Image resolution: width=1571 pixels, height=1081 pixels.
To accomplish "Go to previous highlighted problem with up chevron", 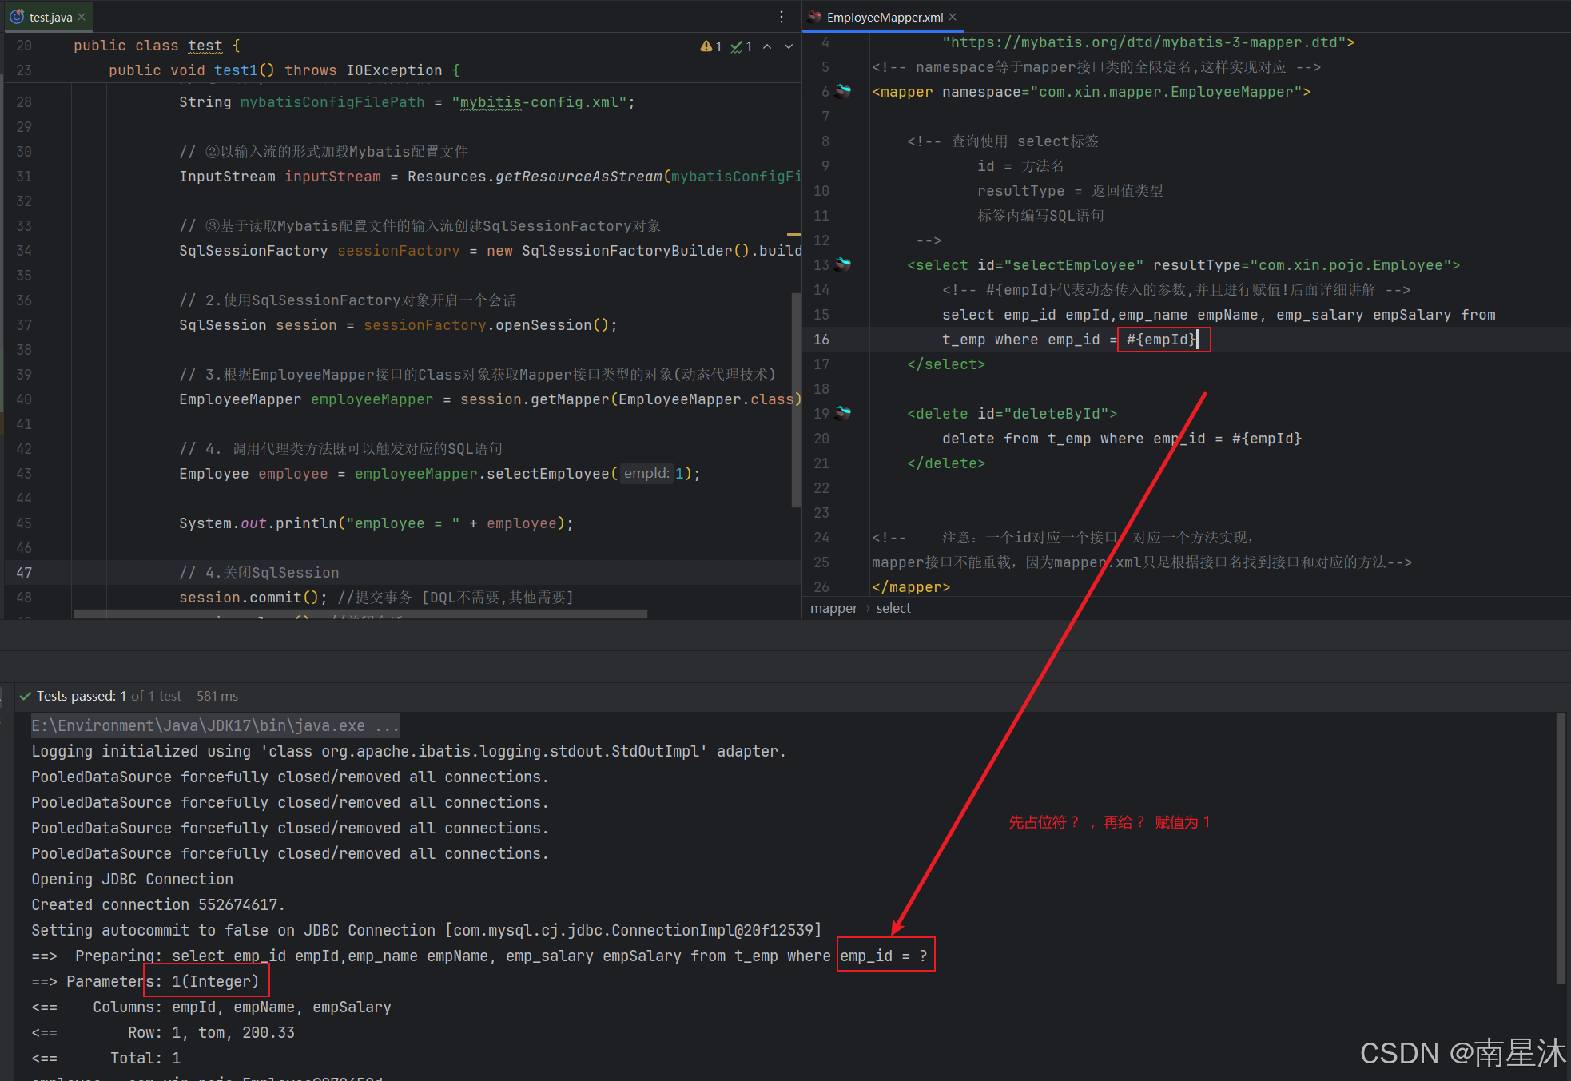I will coord(767,46).
